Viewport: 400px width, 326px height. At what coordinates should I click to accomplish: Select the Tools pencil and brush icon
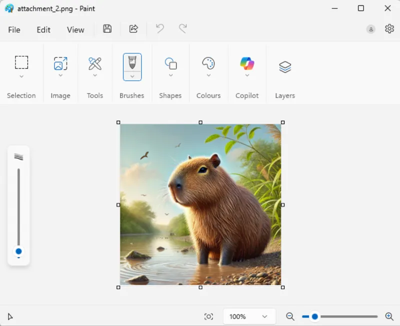[95, 63]
